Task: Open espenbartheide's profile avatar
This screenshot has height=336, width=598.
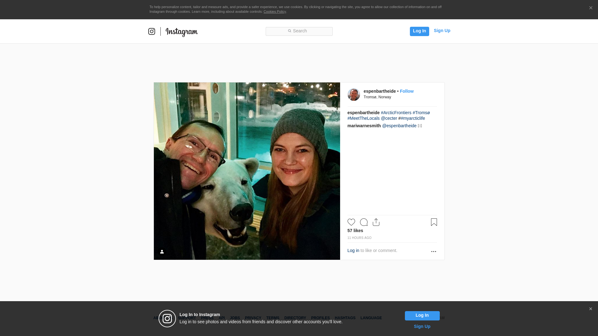Action: [x=354, y=95]
